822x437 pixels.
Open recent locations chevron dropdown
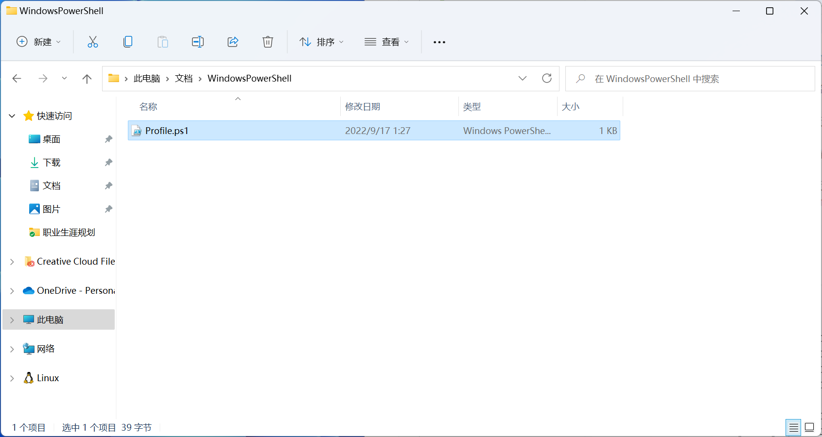(64, 79)
